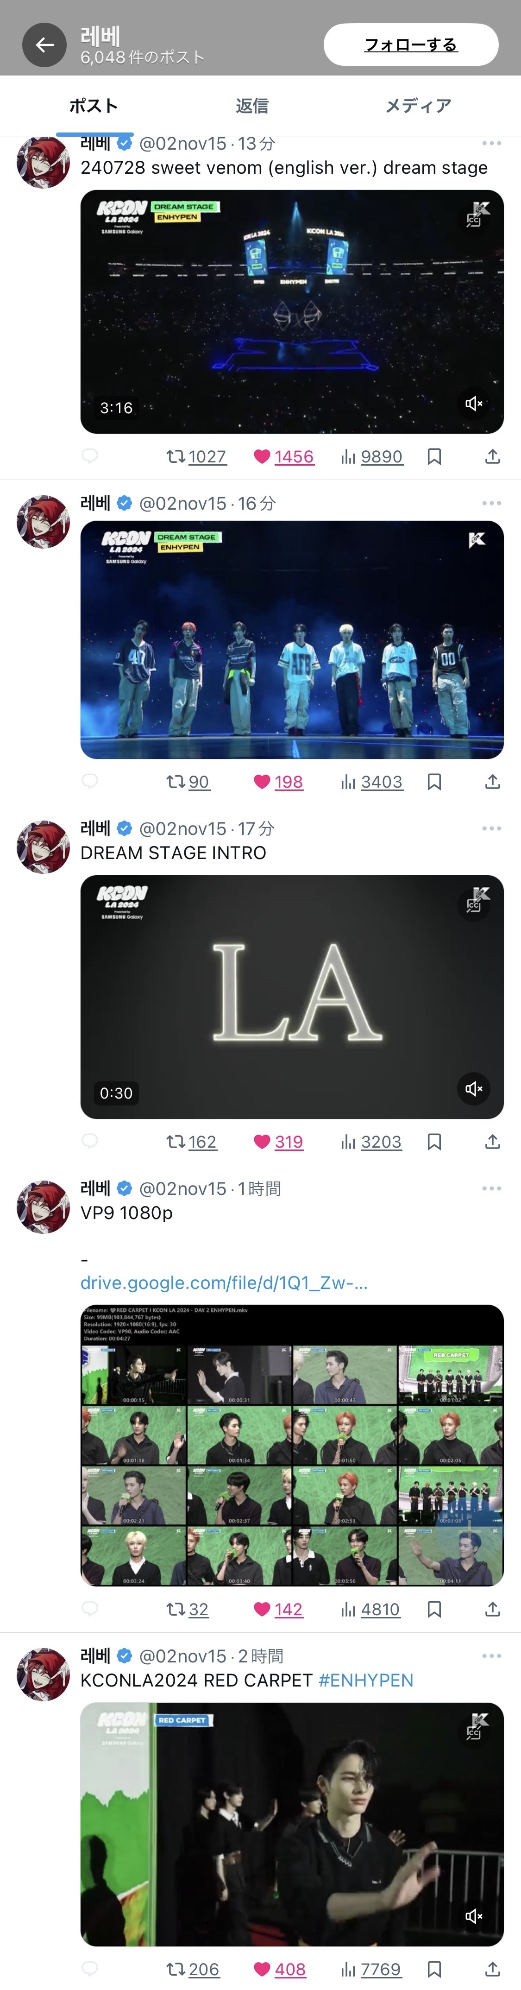This screenshot has width=521, height=1990.
Task: Go back with the arrow button
Action: coord(44,45)
